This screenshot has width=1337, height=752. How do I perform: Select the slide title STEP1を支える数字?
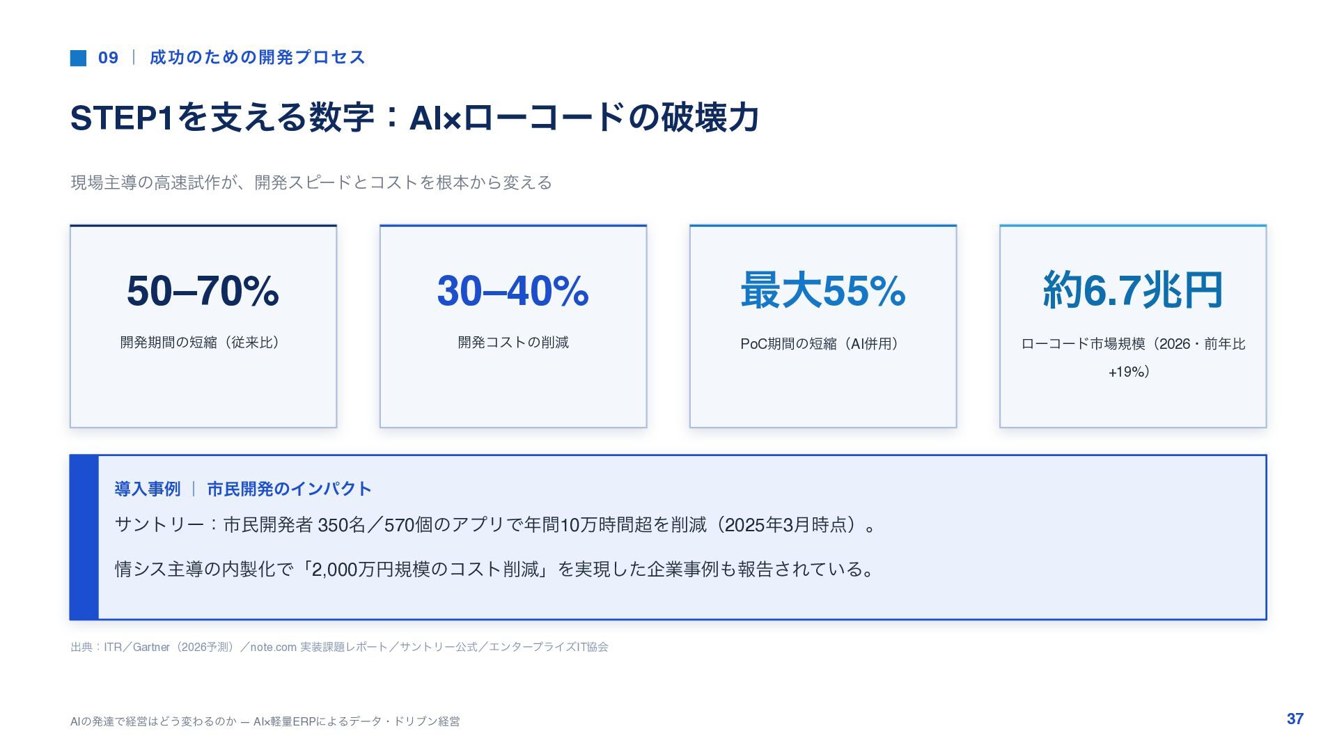point(223,117)
